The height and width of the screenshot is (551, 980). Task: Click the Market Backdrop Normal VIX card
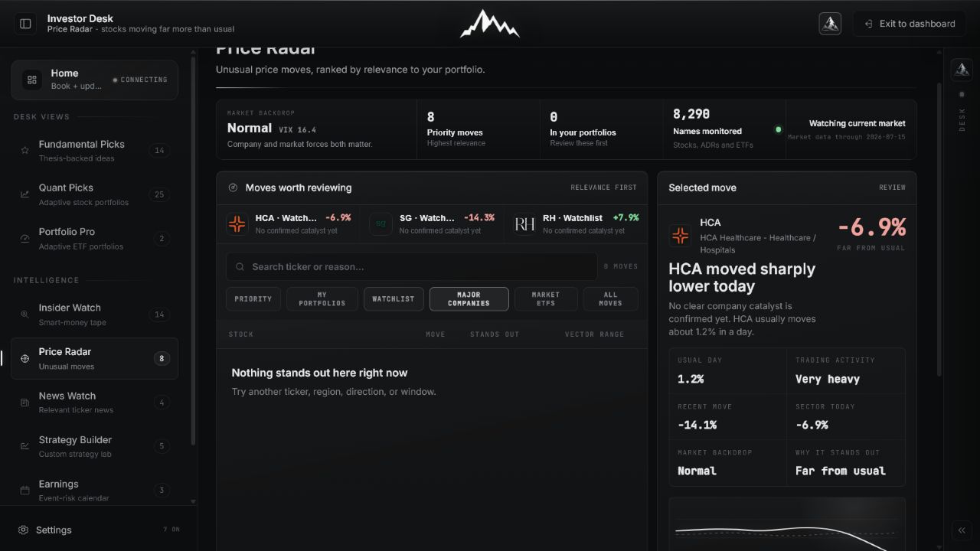(x=316, y=129)
